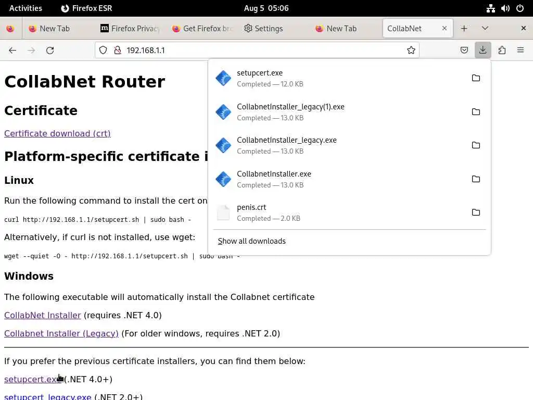Click Show all downloads
Screen dimensions: 533x400
[x=251, y=241]
